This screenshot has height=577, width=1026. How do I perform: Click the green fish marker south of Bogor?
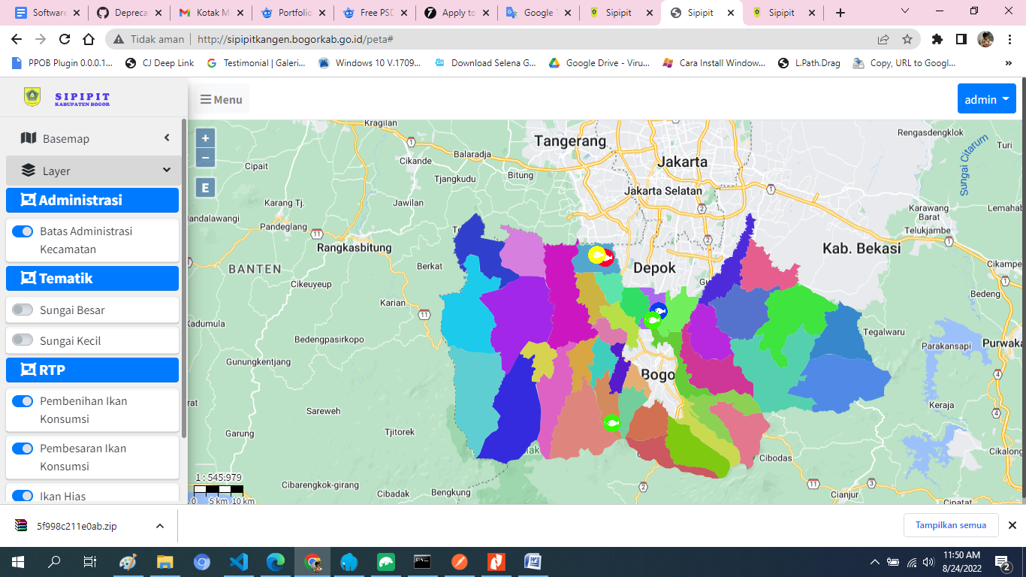[611, 423]
